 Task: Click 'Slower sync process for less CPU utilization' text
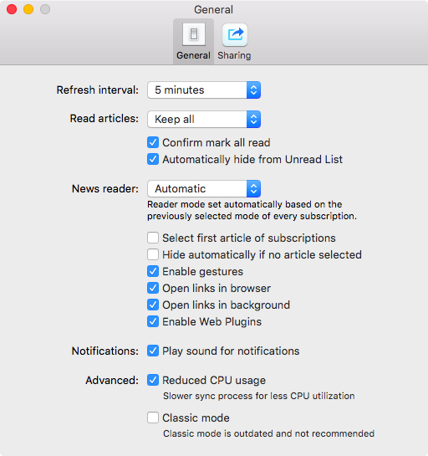coord(258,396)
